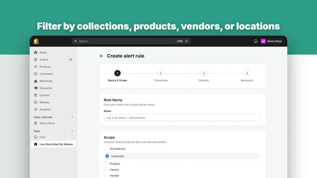Screen dimensions: 317x178
Task: Click the Create alert rule title
Action: pos(126,56)
